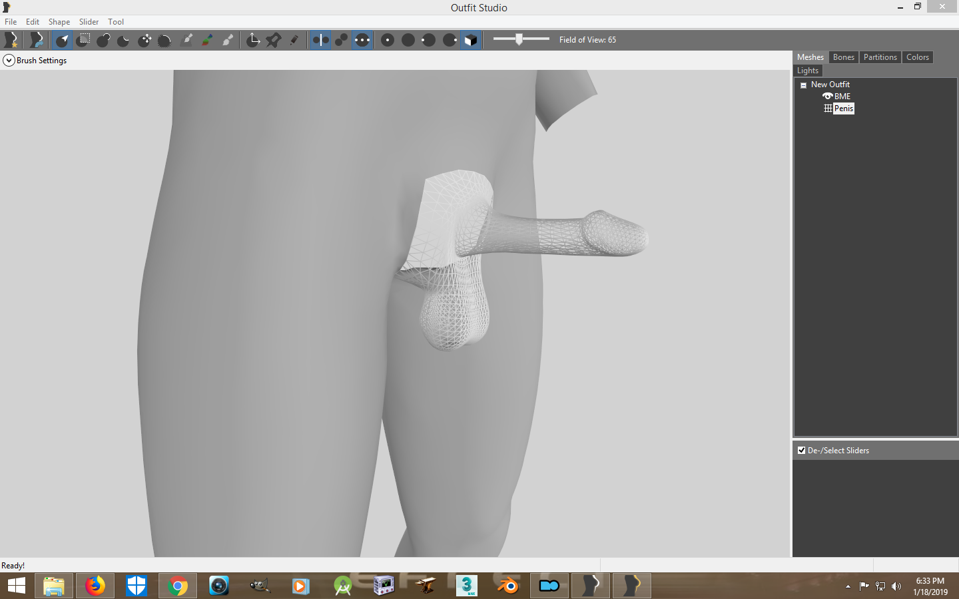Switch to the Meshes tab
959x599 pixels.
pos(810,57)
